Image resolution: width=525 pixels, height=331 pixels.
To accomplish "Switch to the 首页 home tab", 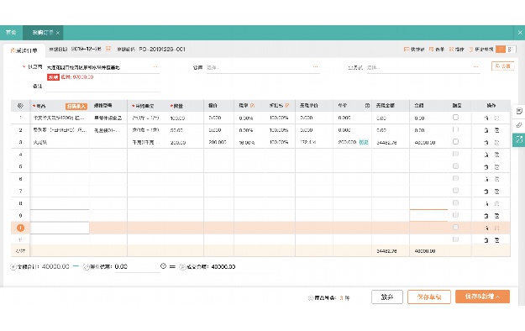I will click(11, 33).
